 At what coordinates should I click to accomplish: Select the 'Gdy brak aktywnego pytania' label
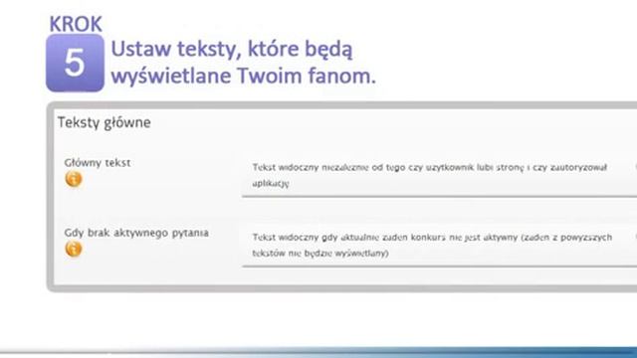click(x=136, y=233)
